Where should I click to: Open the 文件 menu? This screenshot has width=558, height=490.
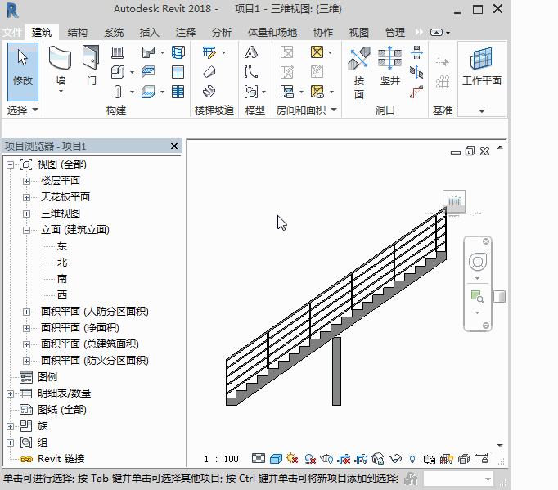12,33
